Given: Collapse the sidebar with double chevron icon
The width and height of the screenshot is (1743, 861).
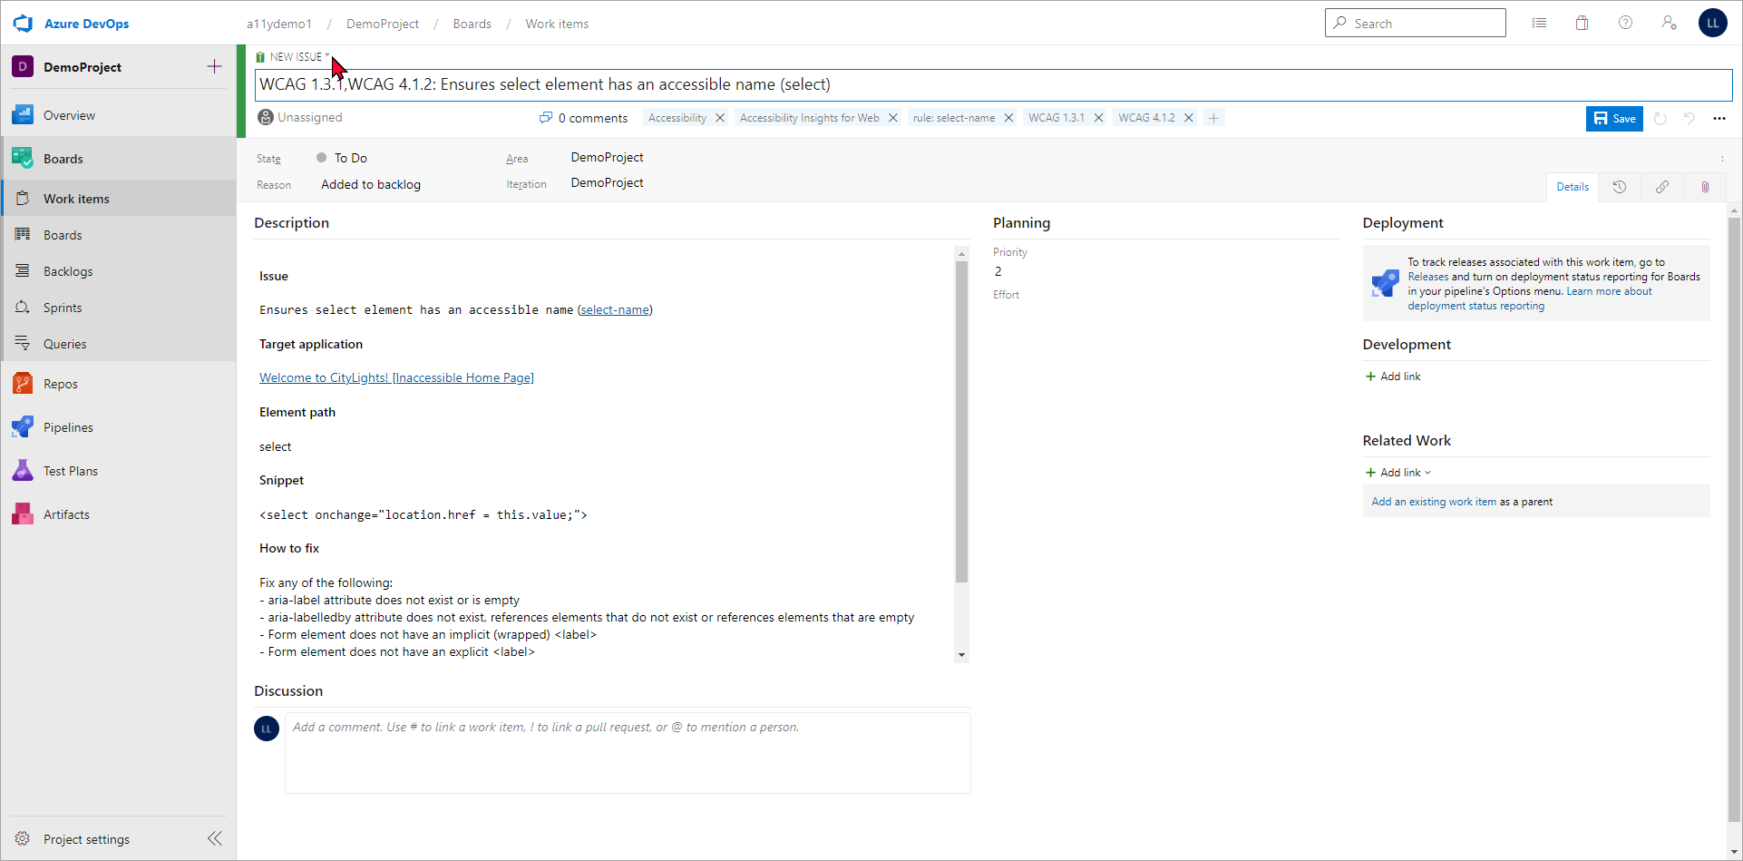Looking at the screenshot, I should pos(215,838).
